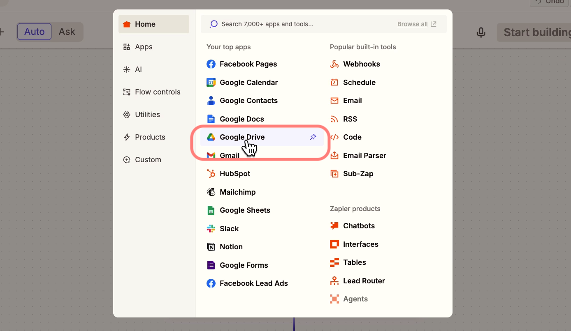Click the Webhooks icon
571x331 pixels.
(x=334, y=64)
